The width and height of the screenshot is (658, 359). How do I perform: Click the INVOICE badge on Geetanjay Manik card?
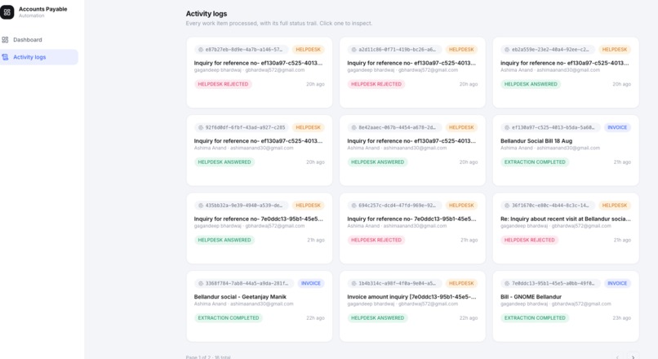[311, 283]
